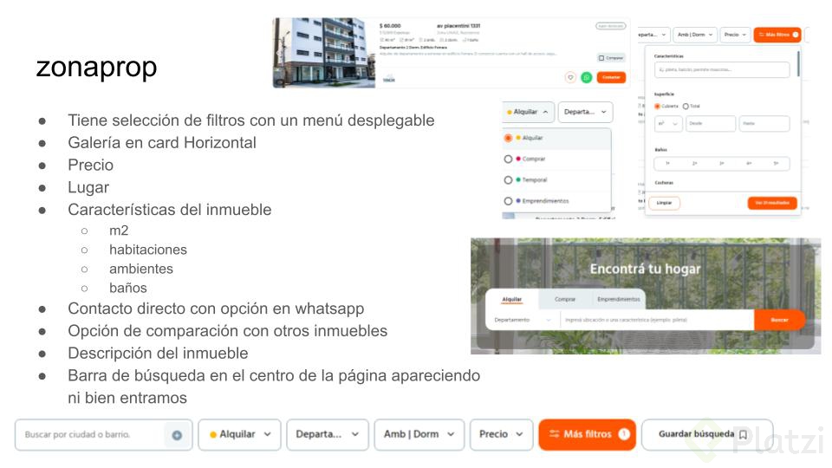Select 2+ under Baños filter
832x468 pixels.
(x=694, y=164)
